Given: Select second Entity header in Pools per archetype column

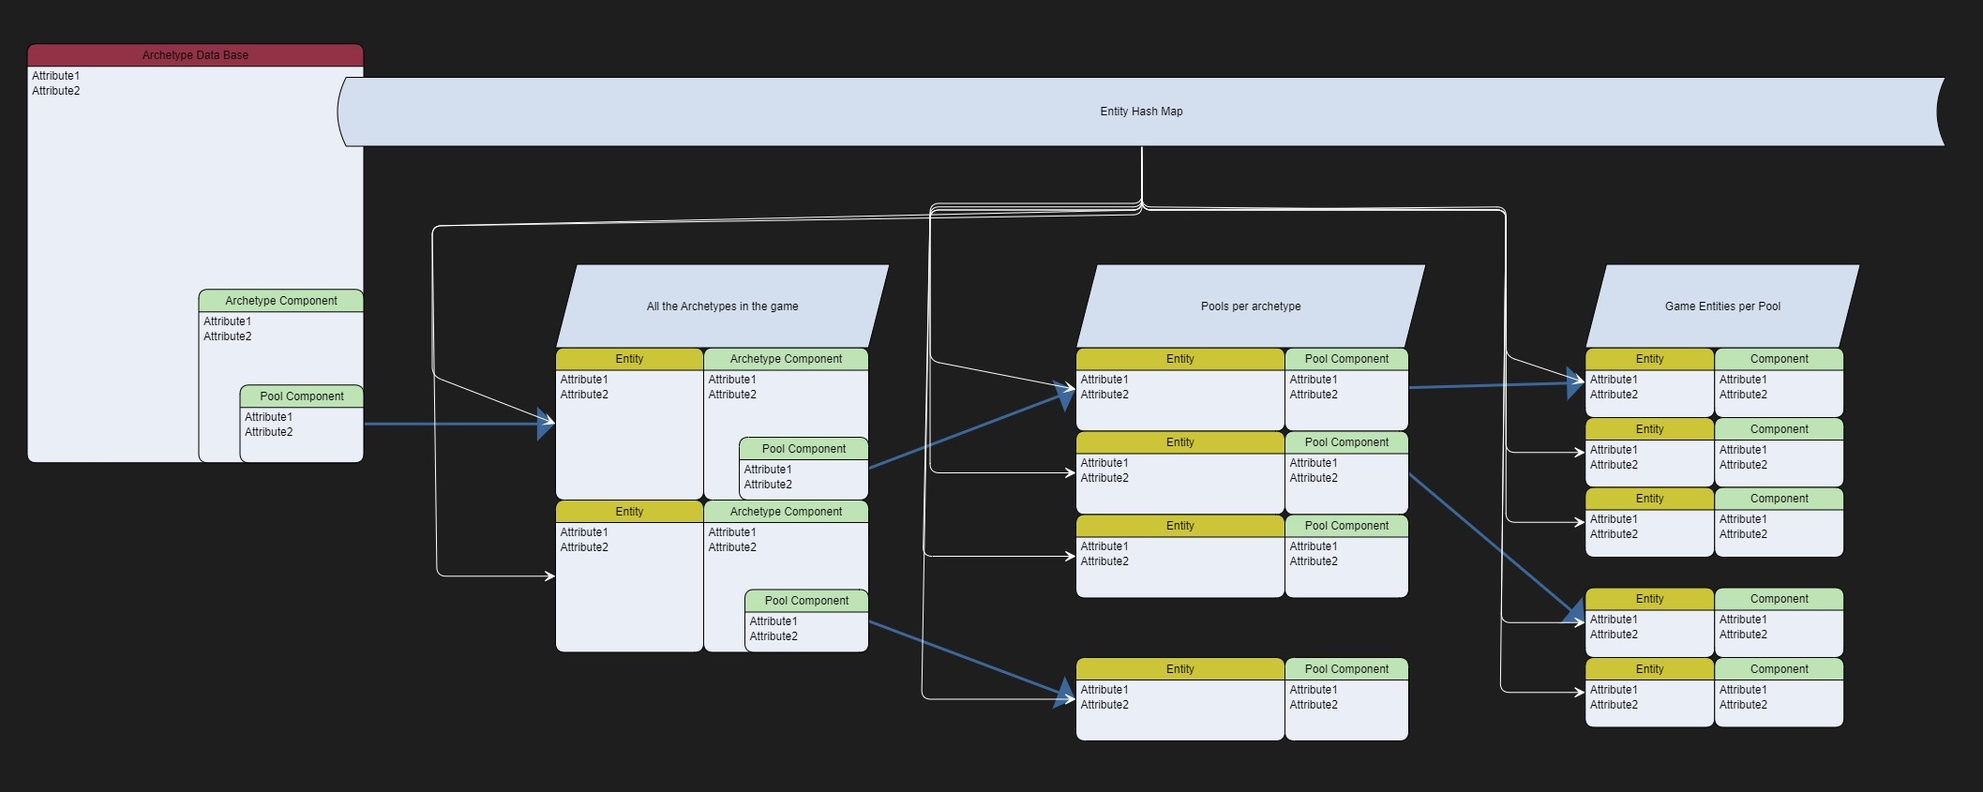Looking at the screenshot, I should (1180, 442).
